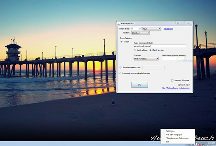
Task: Click the Rotate Now link
Action: pyautogui.click(x=168, y=28)
